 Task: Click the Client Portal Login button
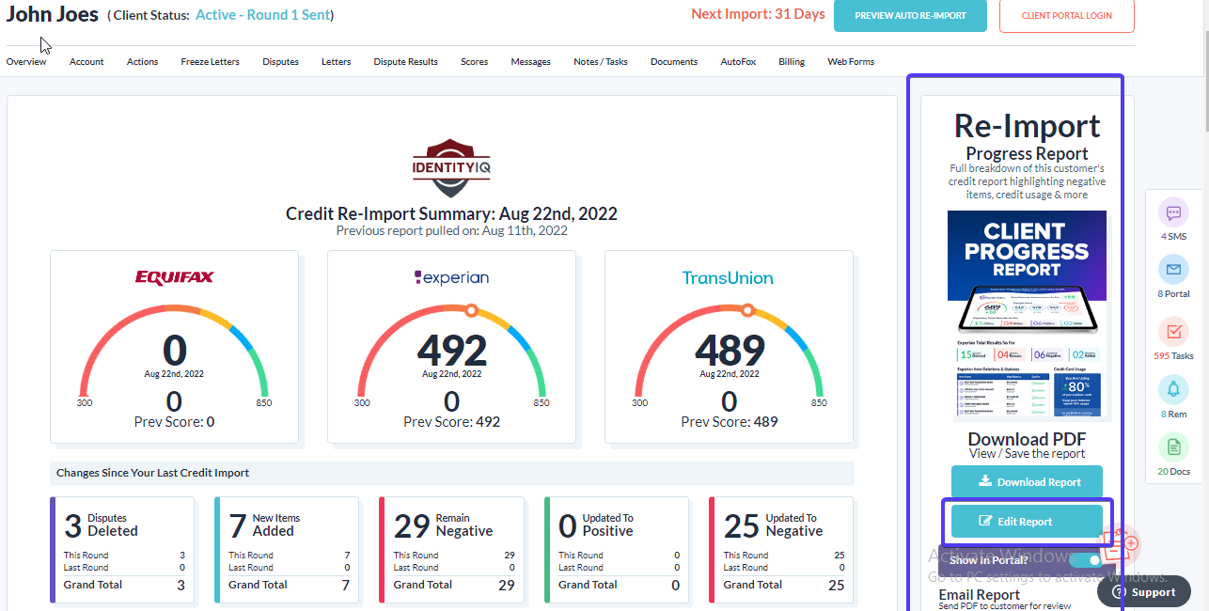pyautogui.click(x=1066, y=16)
